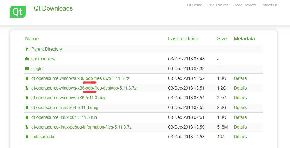Click the green Qt logo

pos(18,12)
